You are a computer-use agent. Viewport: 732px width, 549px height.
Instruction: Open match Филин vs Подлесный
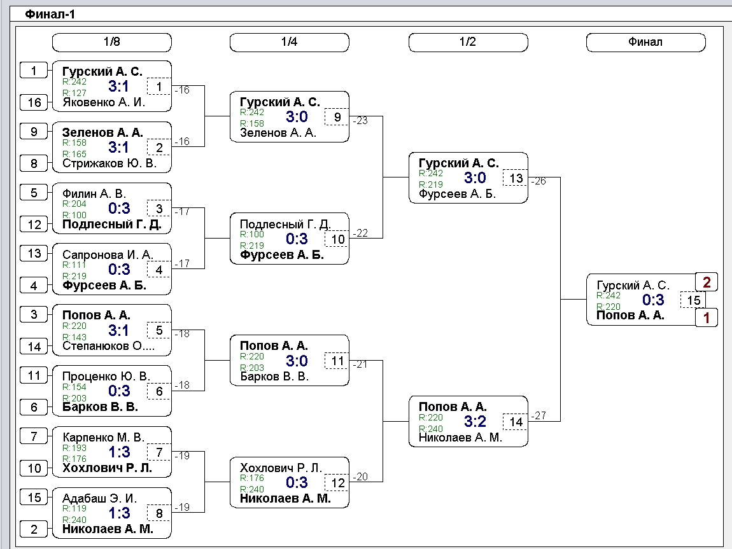click(111, 209)
